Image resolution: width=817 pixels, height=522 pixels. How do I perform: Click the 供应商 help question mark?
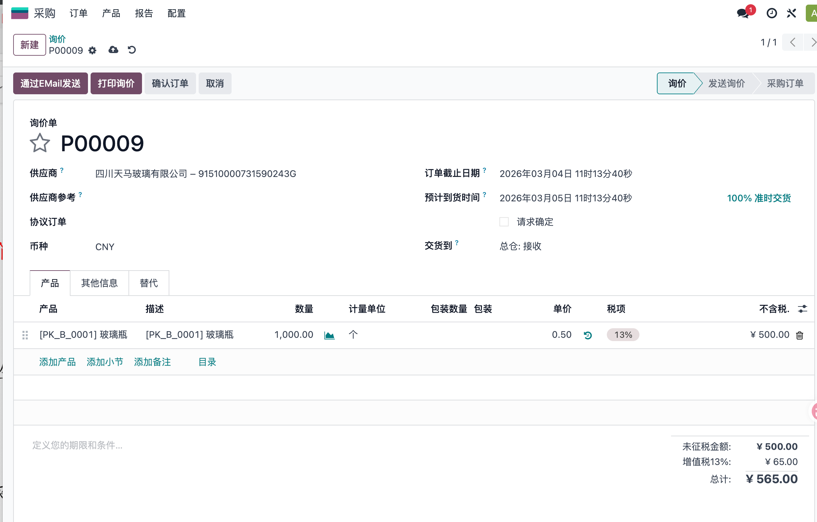tap(62, 170)
